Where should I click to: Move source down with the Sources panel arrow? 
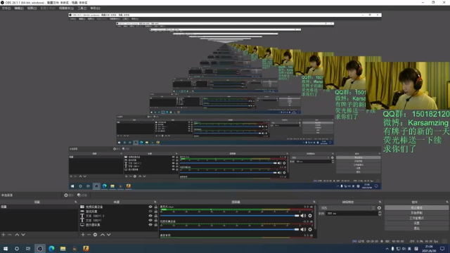(109, 235)
